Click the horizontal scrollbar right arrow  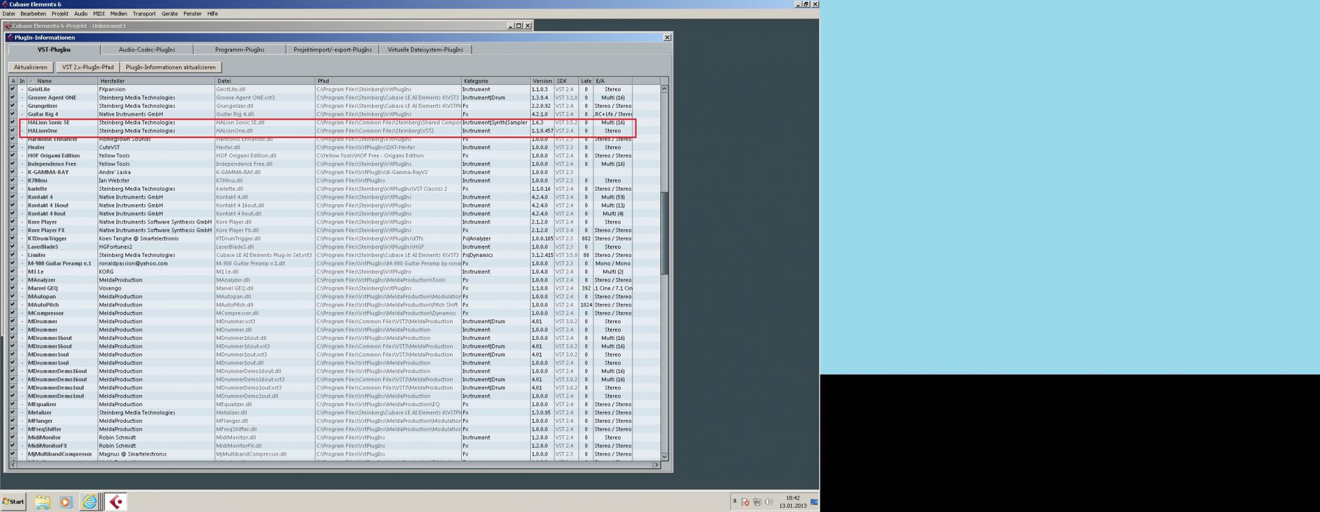pyautogui.click(x=656, y=464)
